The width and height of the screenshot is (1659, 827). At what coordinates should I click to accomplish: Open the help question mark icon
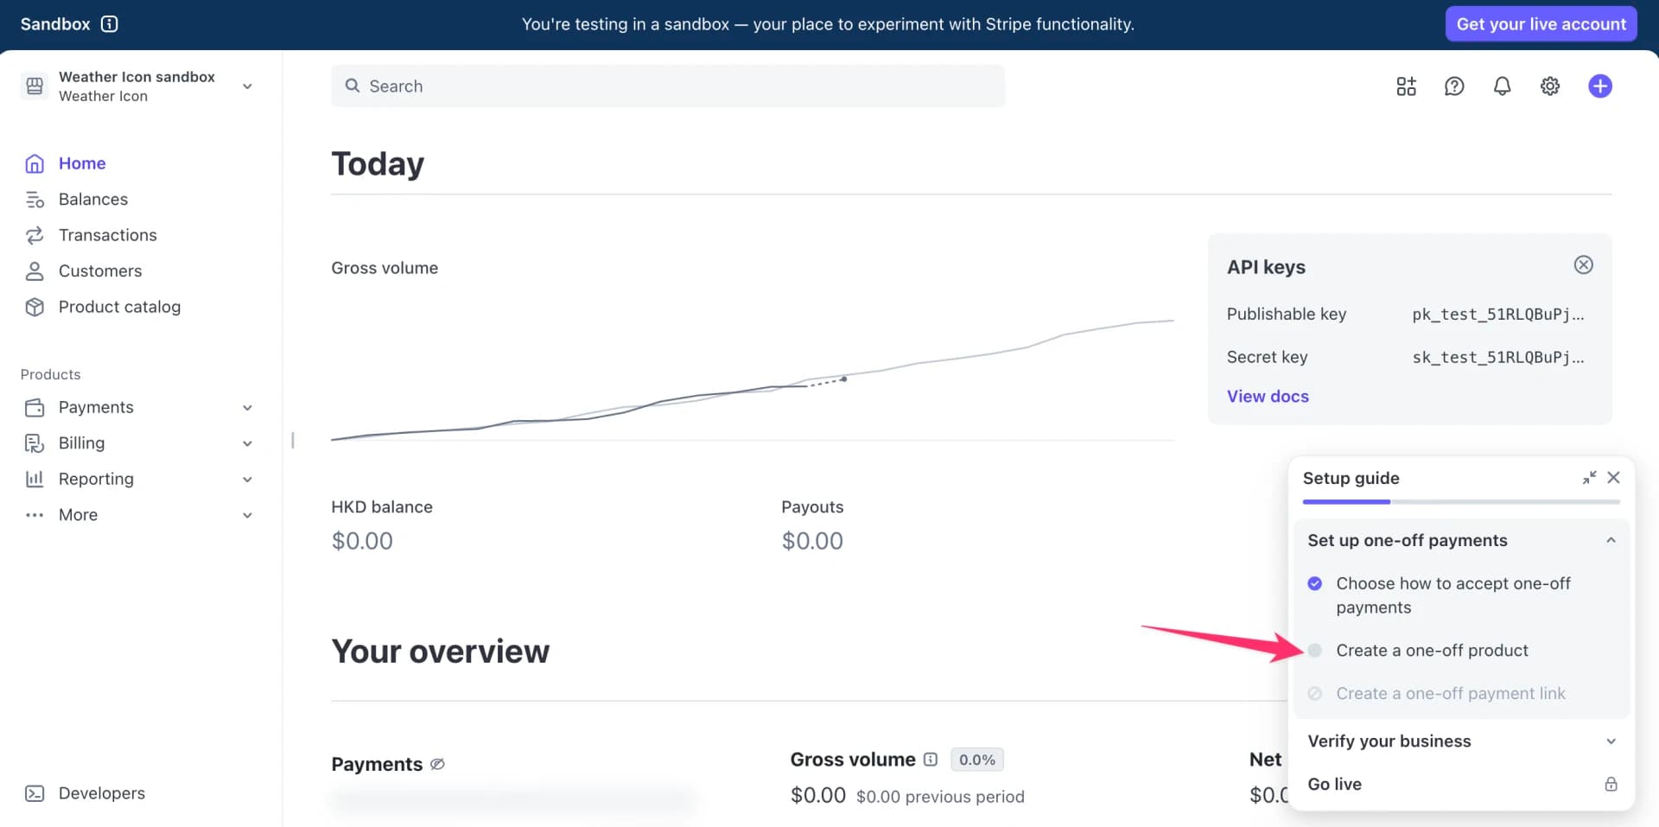click(1454, 86)
